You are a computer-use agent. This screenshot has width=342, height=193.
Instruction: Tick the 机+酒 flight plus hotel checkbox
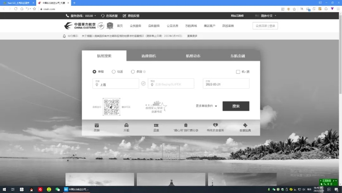click(238, 72)
